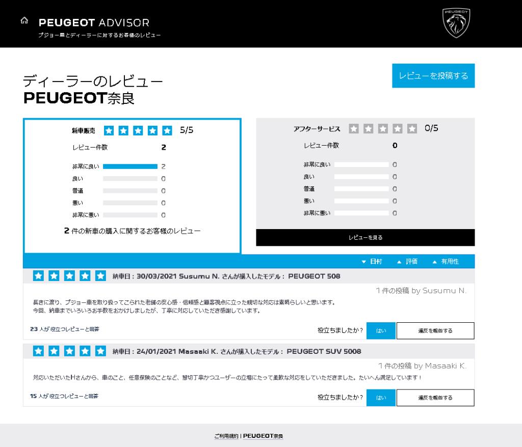
Task: Select the 非常に良い bar in 新車販売
Action: 130,166
